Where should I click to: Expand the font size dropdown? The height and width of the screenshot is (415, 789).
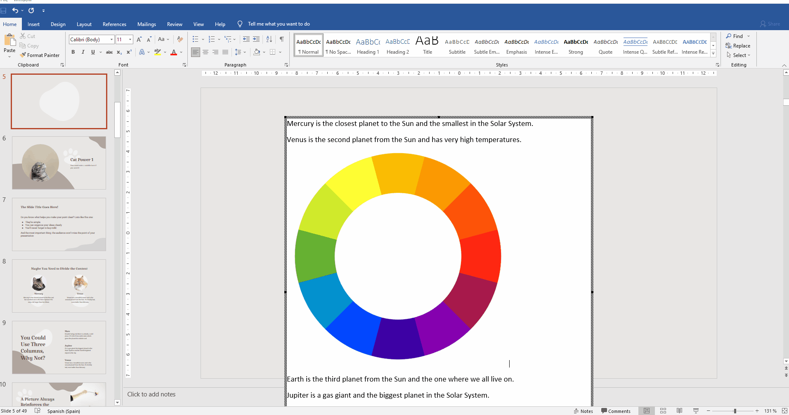(x=130, y=39)
